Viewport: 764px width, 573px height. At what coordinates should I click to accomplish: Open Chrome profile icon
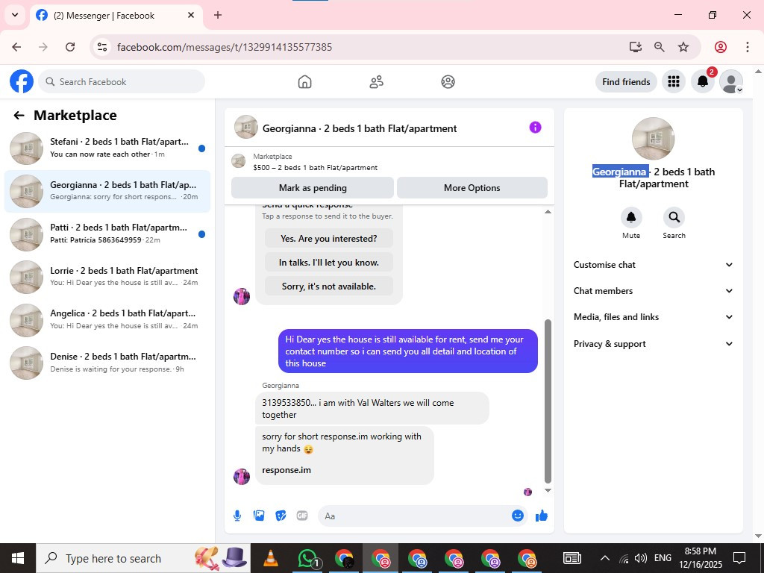(x=721, y=47)
